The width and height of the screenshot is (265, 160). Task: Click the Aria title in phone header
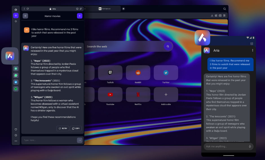coord(216,51)
